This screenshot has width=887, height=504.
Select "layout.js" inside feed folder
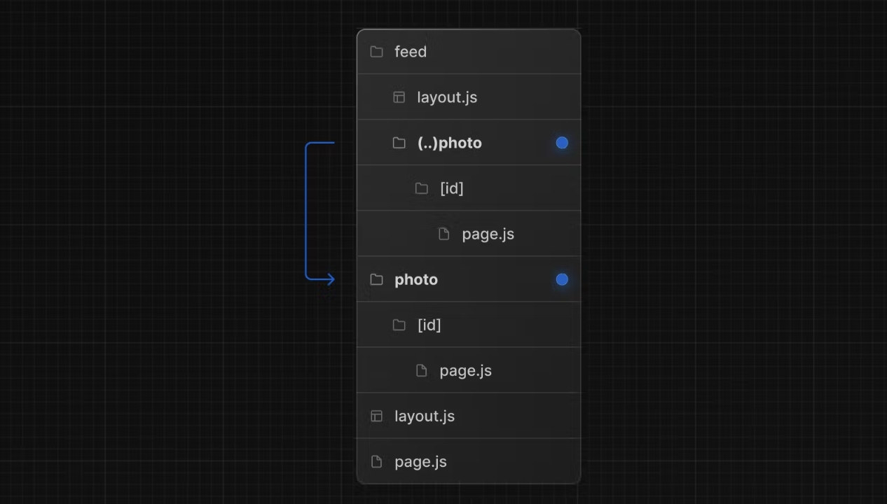click(x=447, y=97)
